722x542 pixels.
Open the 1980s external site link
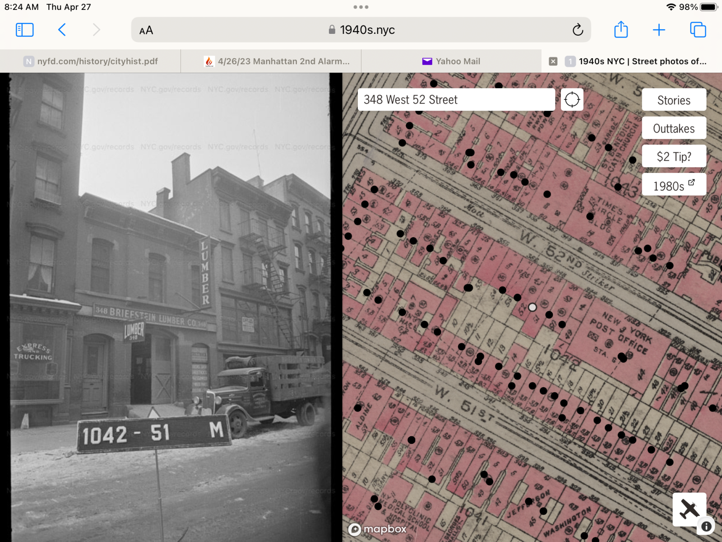(674, 185)
